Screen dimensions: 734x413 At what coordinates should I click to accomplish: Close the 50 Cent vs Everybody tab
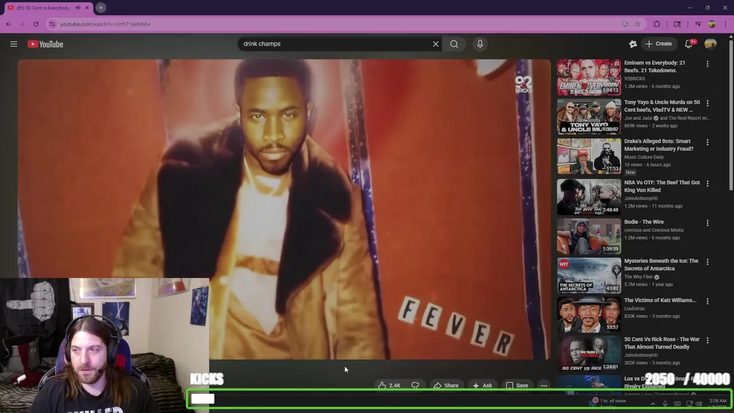pos(87,7)
